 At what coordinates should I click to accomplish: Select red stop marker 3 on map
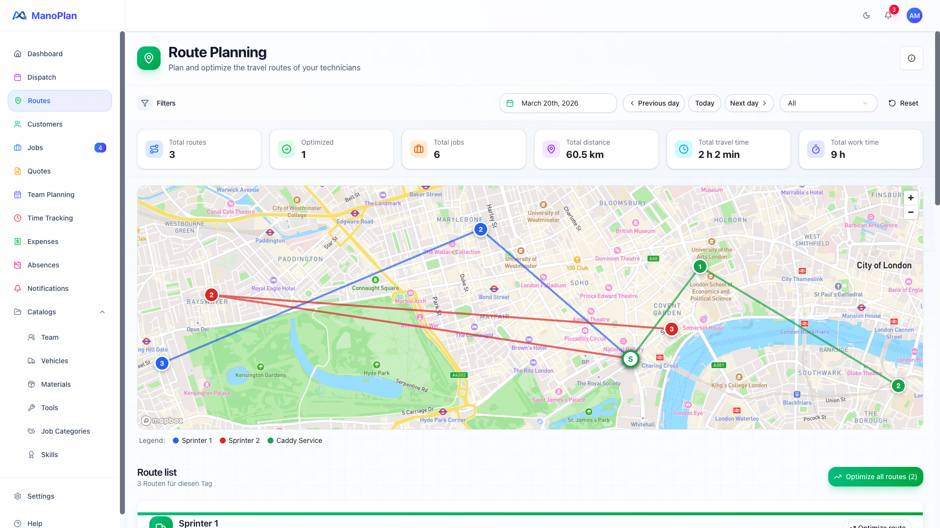tap(671, 329)
